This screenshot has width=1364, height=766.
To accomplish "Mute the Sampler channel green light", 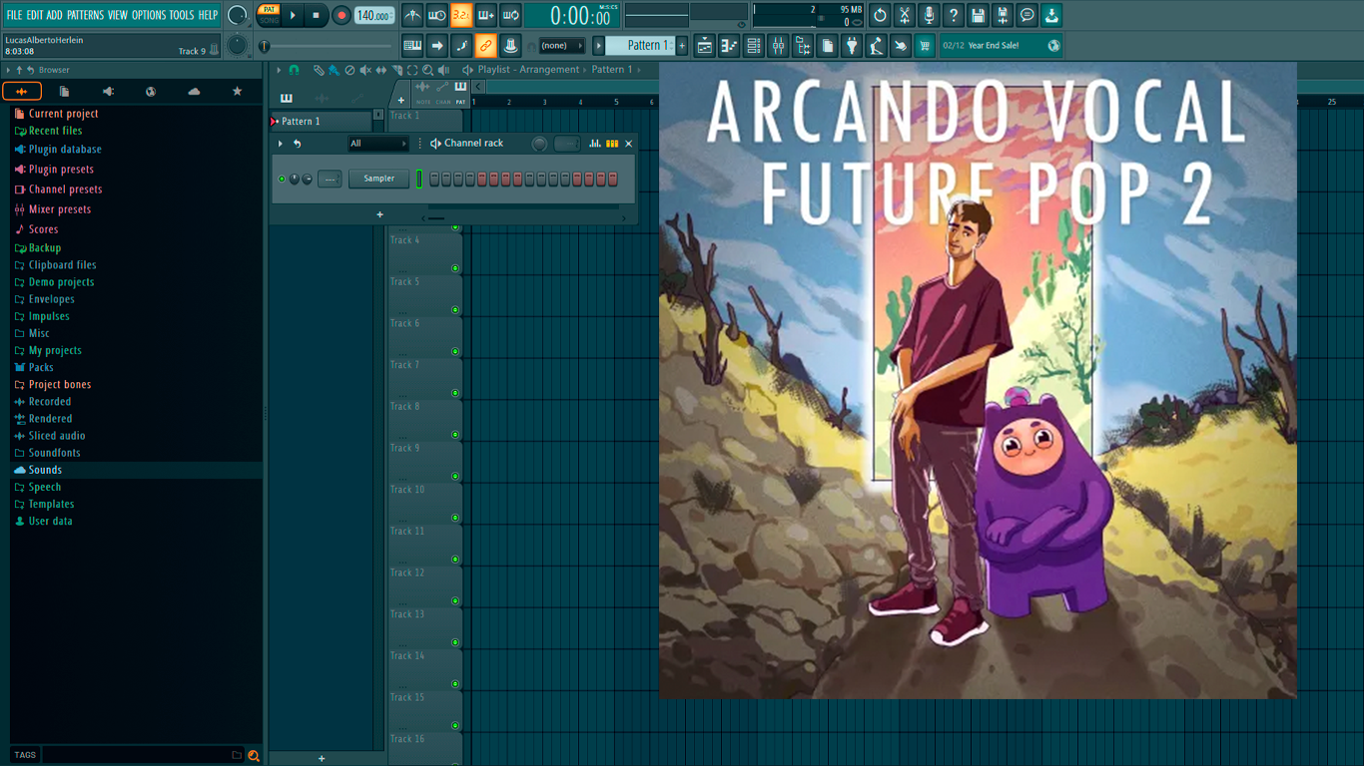I will (282, 180).
